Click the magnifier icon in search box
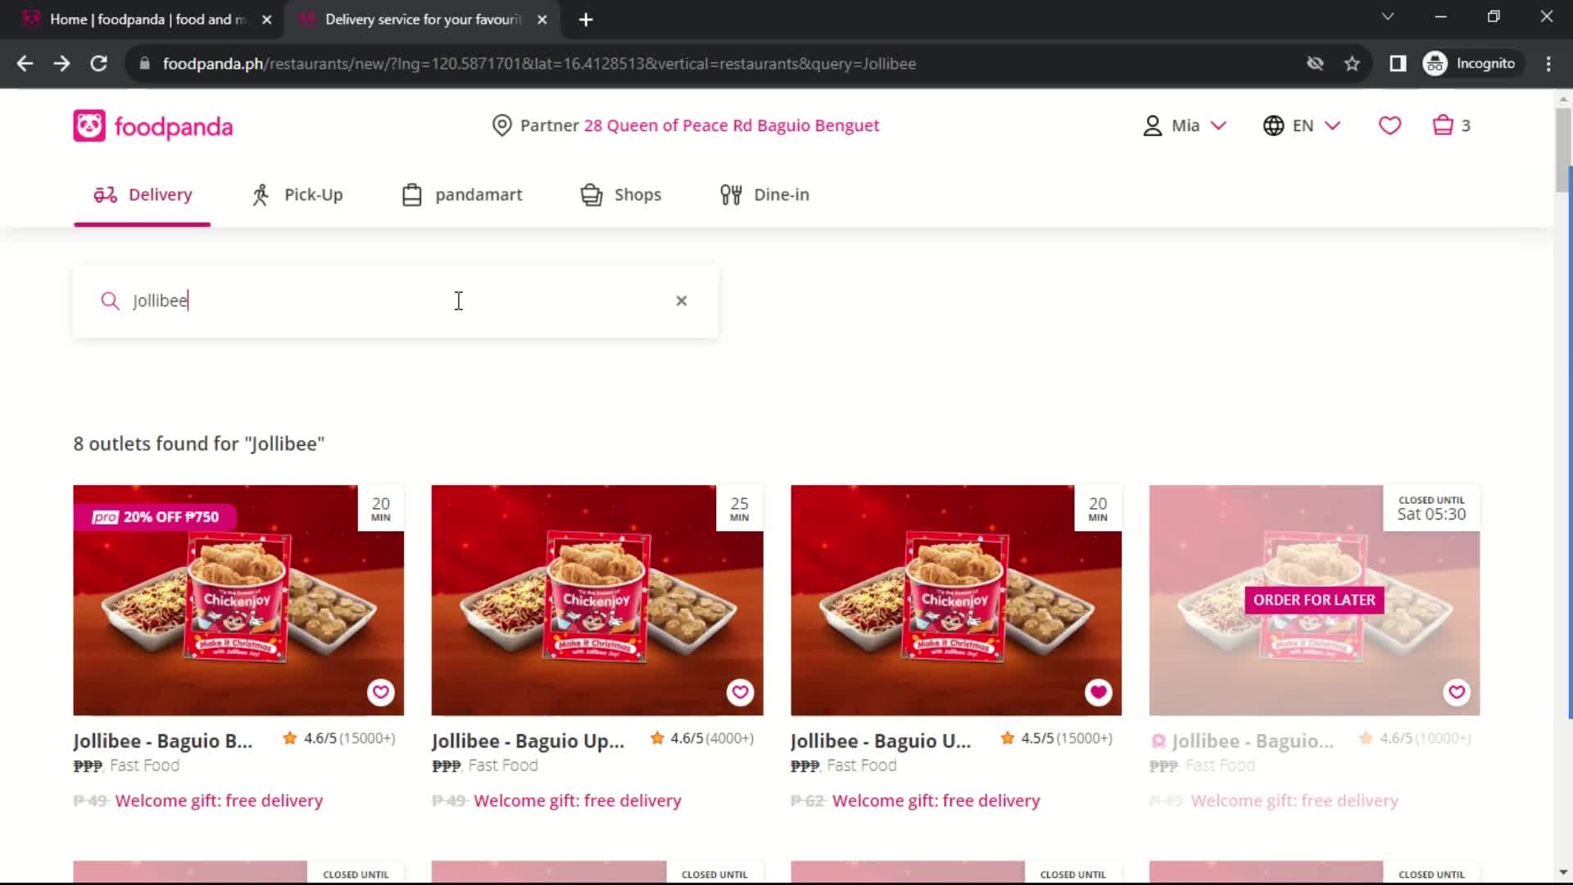 point(110,301)
